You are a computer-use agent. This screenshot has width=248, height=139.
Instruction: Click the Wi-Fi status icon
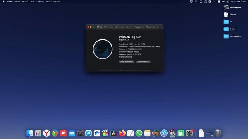click(196, 2)
